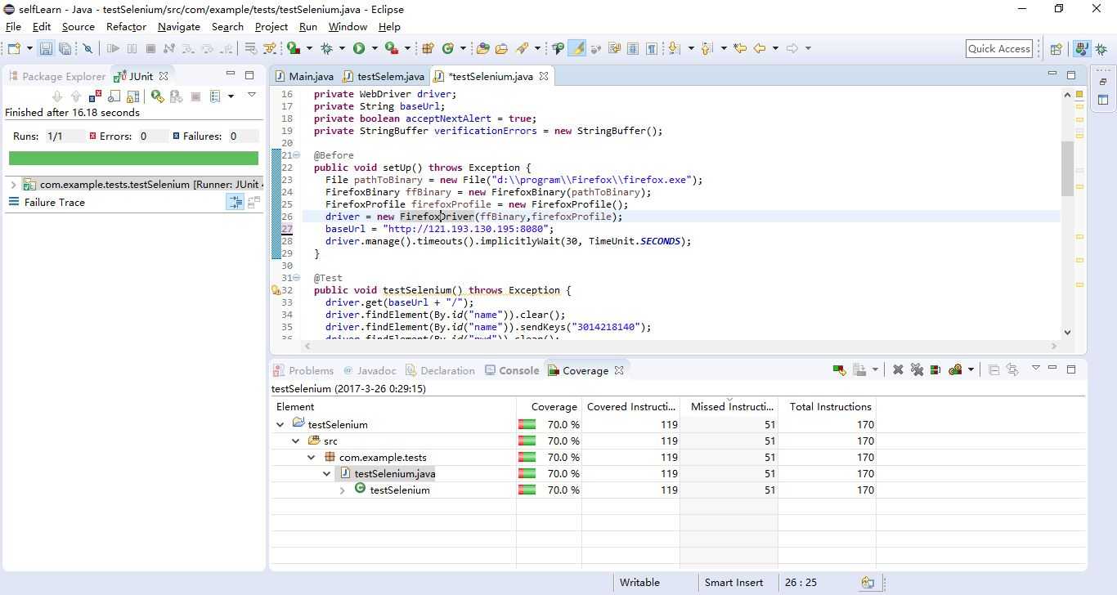This screenshot has width=1117, height=595.
Task: Switch to the Java perspective icon
Action: coord(1082,49)
